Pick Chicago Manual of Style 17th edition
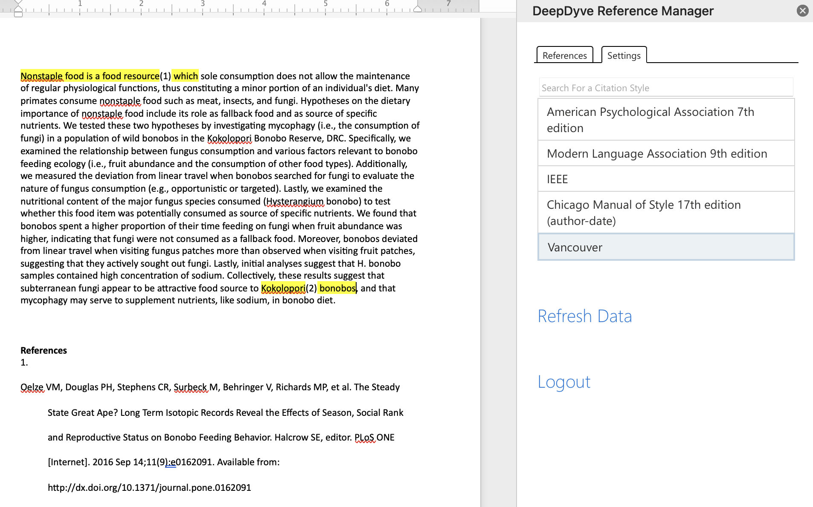 (666, 213)
